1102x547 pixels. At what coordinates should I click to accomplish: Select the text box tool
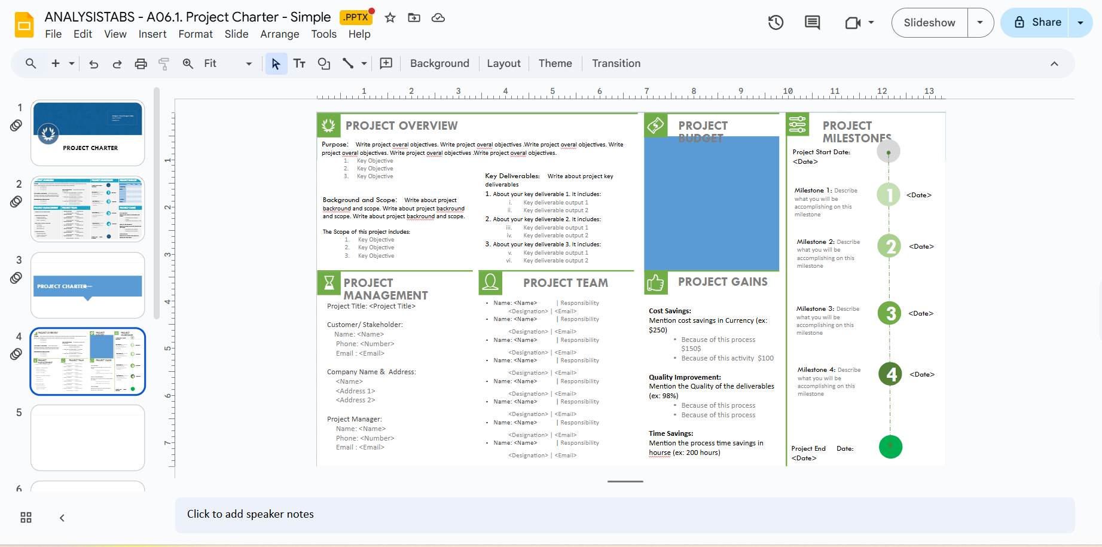point(300,64)
